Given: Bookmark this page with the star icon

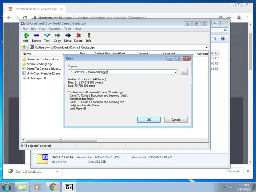Looking at the screenshot, I should pos(229,18).
